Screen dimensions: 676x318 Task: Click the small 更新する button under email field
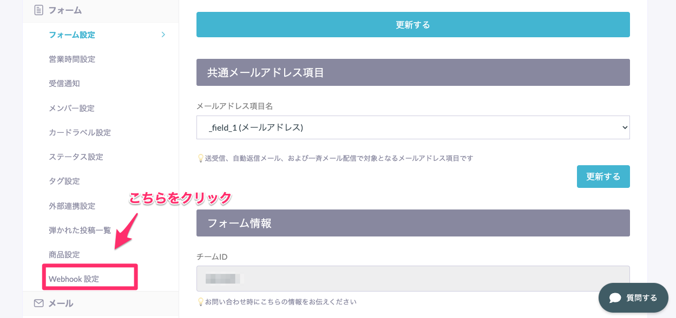(603, 177)
